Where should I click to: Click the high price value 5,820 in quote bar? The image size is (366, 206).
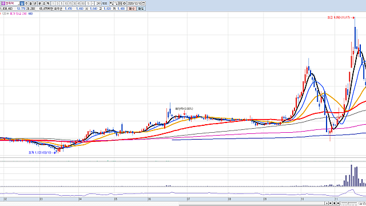point(108,9)
